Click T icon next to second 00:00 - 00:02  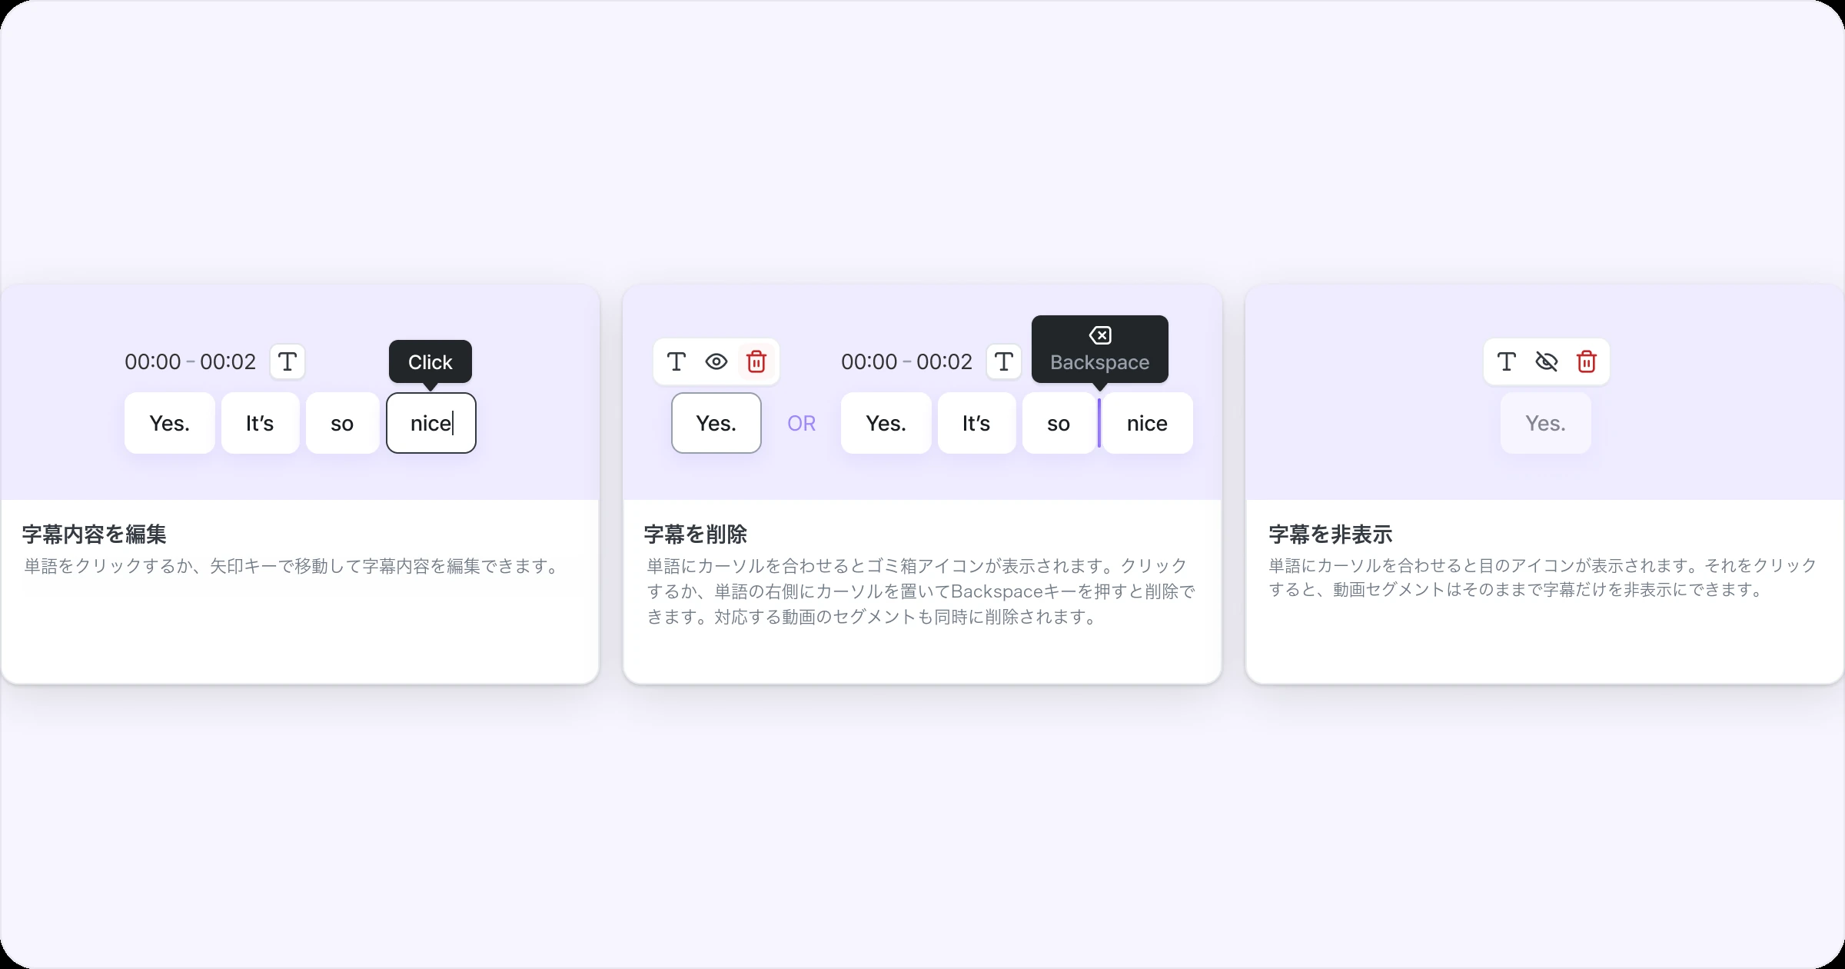tap(1004, 361)
